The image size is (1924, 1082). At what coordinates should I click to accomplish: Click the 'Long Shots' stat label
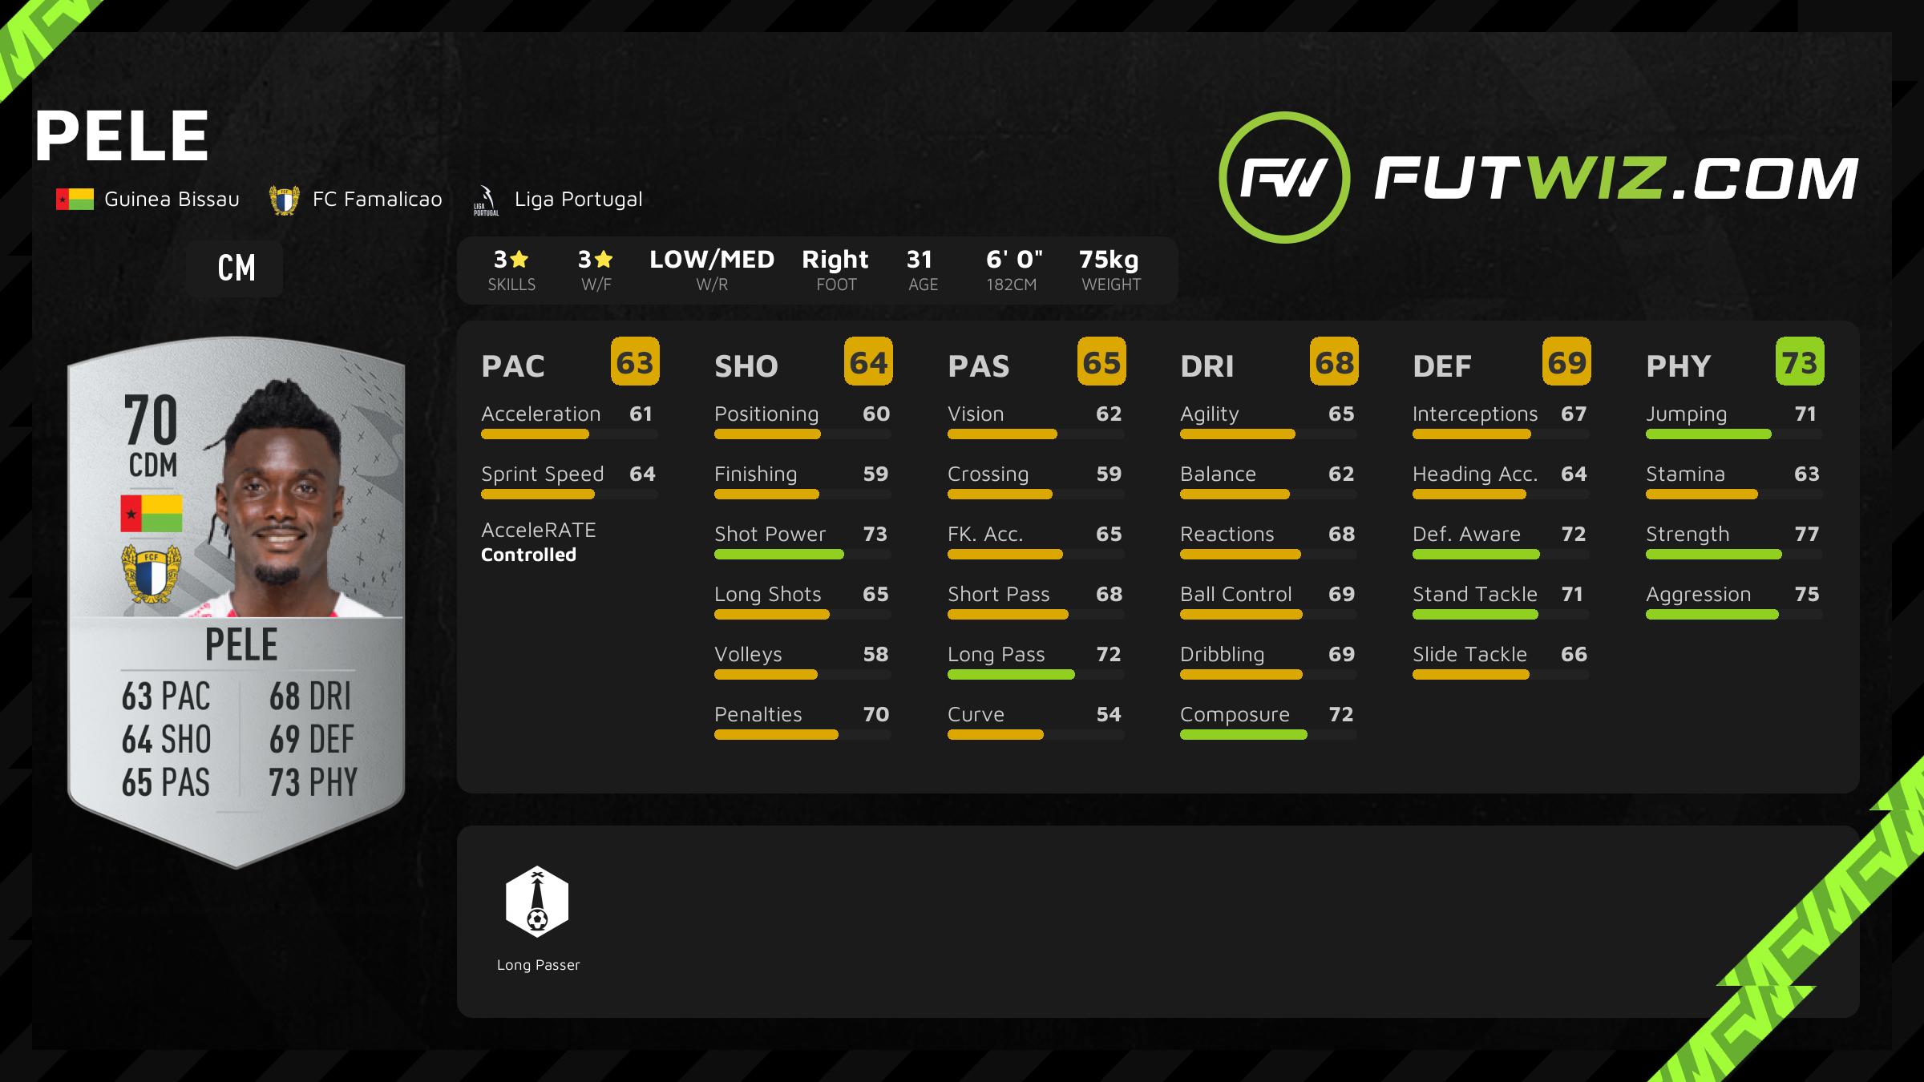[768, 595]
